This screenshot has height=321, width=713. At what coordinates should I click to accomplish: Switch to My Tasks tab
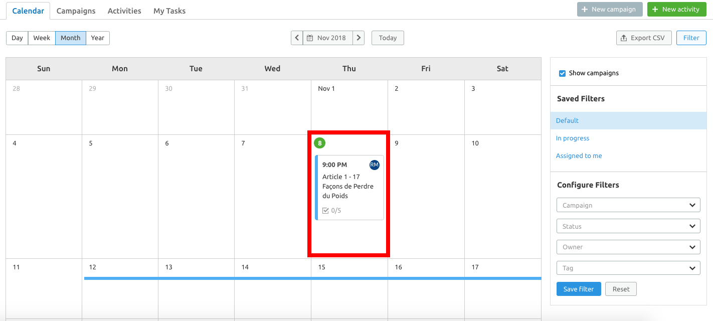(x=169, y=11)
